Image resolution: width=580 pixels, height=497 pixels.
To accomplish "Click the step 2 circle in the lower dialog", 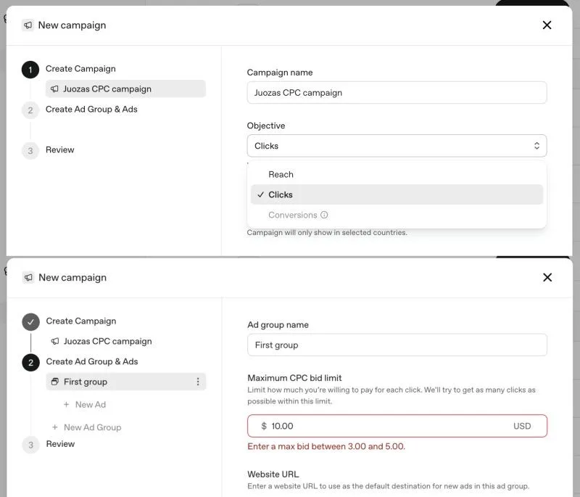I will [x=30, y=363].
